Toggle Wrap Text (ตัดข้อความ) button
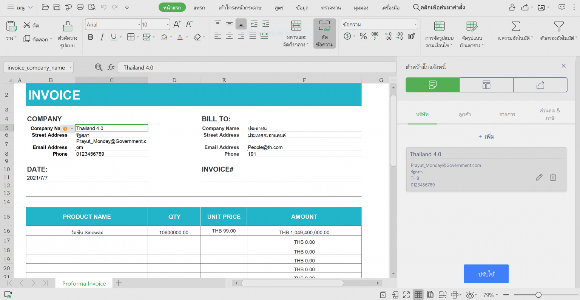Viewport: 580px width, 300px height. [324, 34]
